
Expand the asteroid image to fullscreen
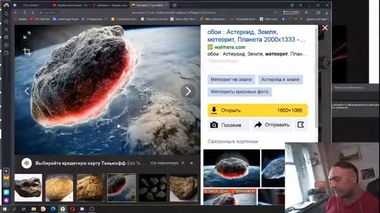[27, 35]
